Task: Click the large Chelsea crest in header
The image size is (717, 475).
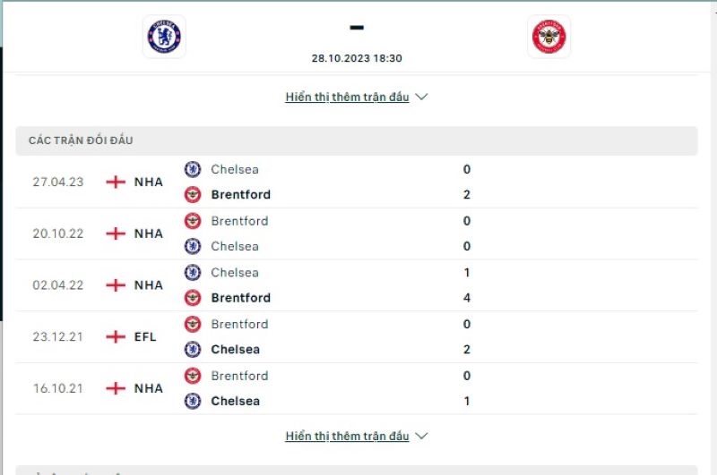Action: [x=163, y=37]
